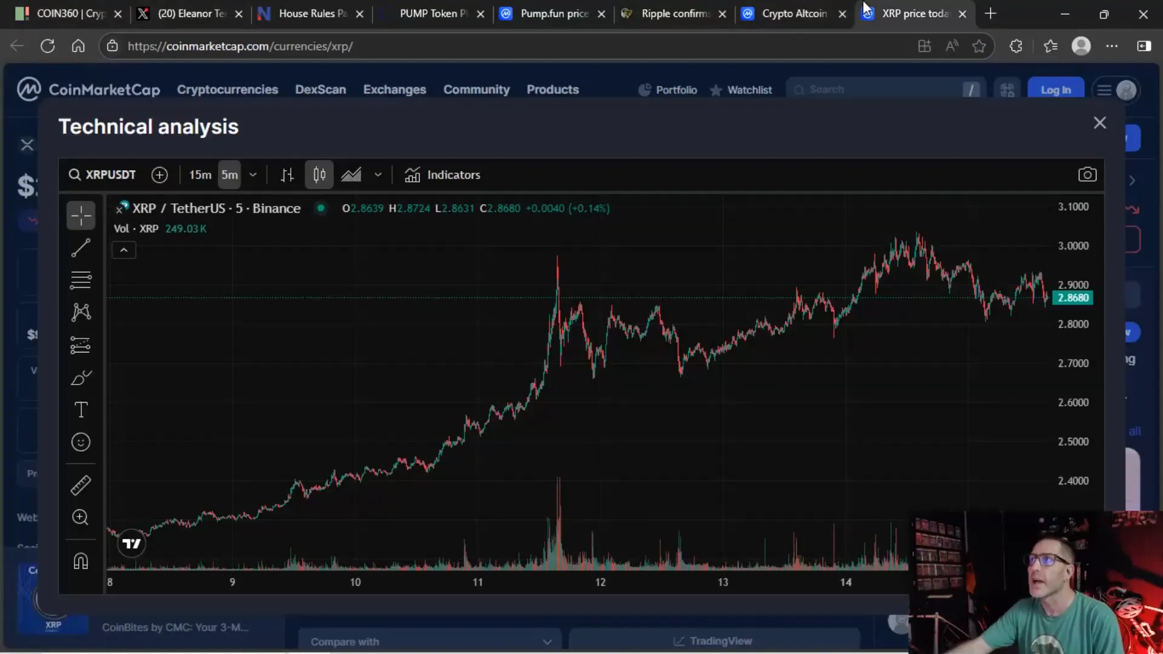Image resolution: width=1163 pixels, height=654 pixels.
Task: Open browser favorites list
Action: pyautogui.click(x=1050, y=46)
